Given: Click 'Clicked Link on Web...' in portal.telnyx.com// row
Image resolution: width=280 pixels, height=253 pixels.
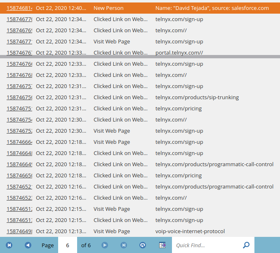Looking at the screenshot, I should [x=120, y=53].
